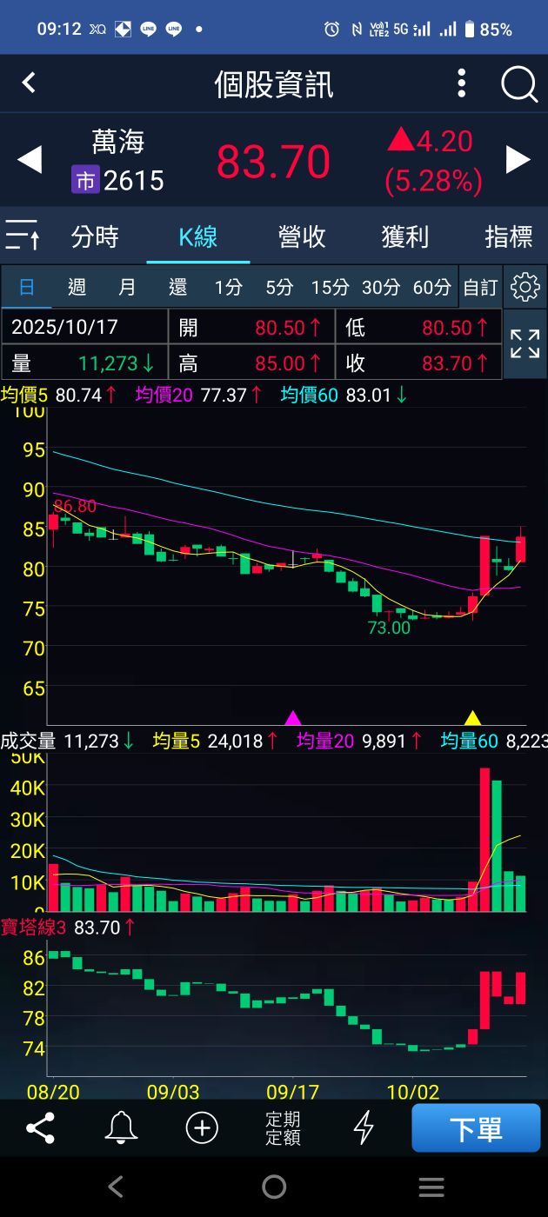Tap the 收 83.70 close price cell
This screenshot has width=548, height=1217.
(418, 362)
